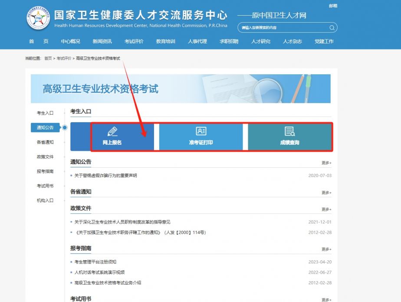Click 更多+ beside the 考试用书 heading
Image resolution: width=401 pixels, height=302 pixels.
click(327, 300)
